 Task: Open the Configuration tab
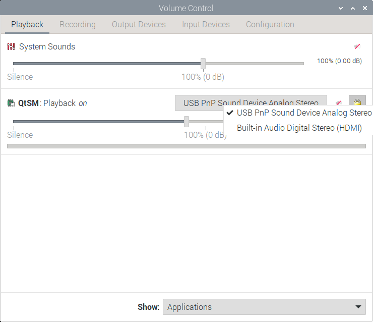(x=270, y=24)
